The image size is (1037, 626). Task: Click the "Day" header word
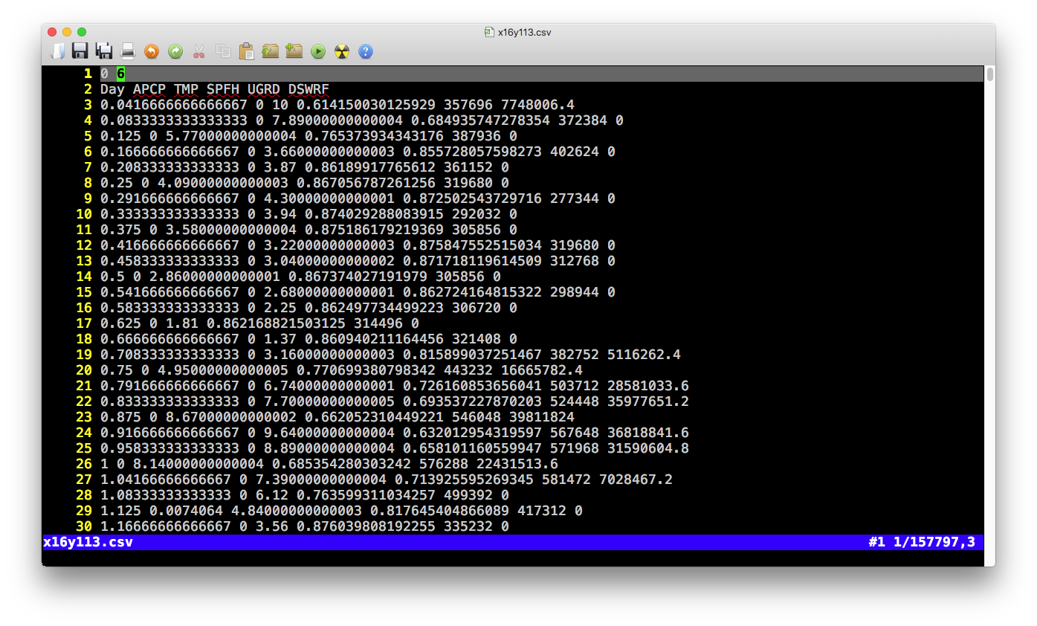(x=112, y=89)
